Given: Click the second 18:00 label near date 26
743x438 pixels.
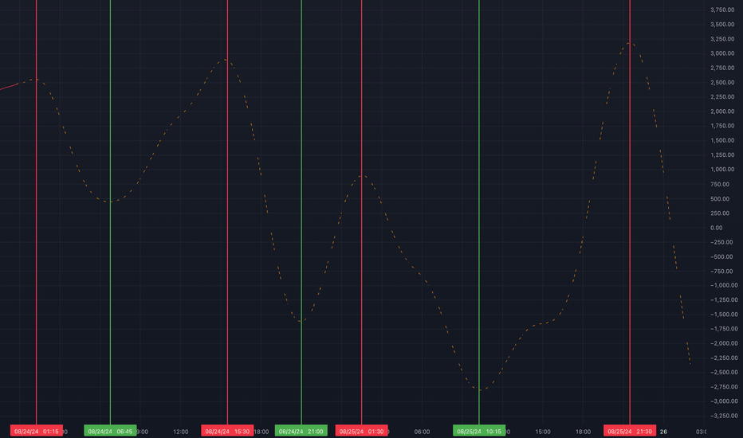Looking at the screenshot, I should coord(583,432).
